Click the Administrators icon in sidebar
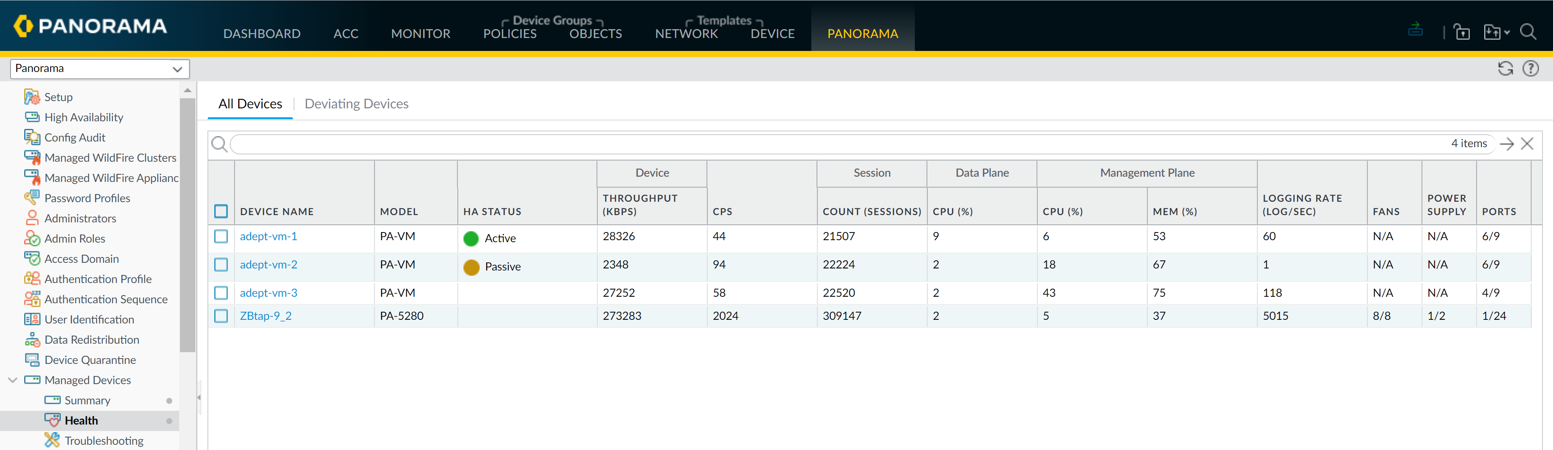Screen dimensions: 1553x450 (32, 218)
